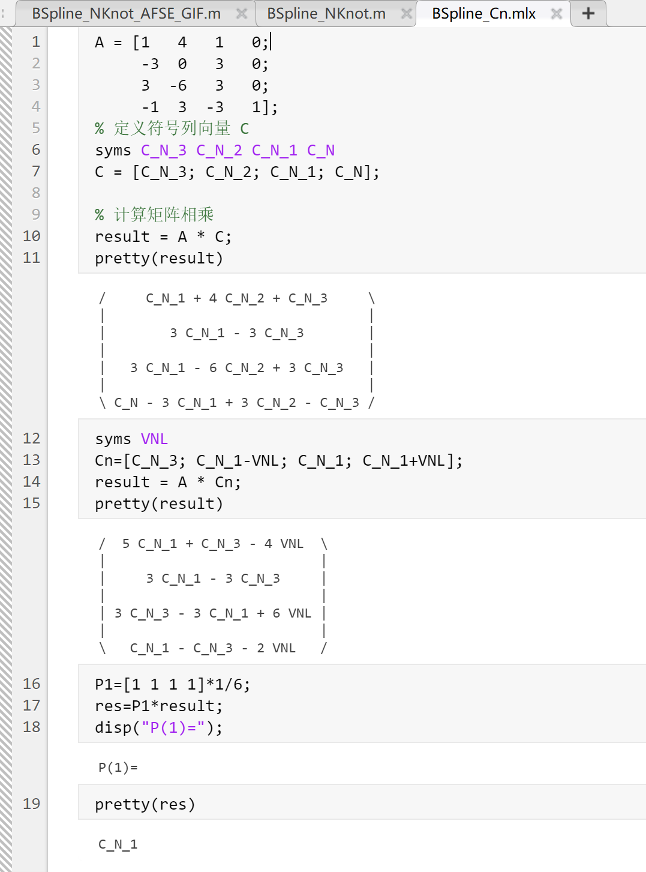The image size is (646, 872).
Task: Switch to the BSpline_NKnot_AFSE_GIF.m tab
Action: (126, 13)
